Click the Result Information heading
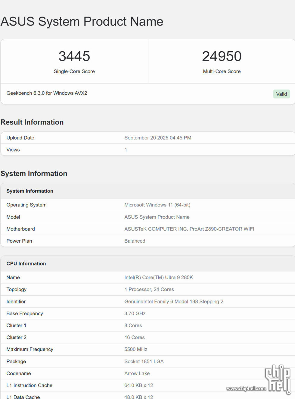The height and width of the screenshot is (399, 295). (32, 122)
